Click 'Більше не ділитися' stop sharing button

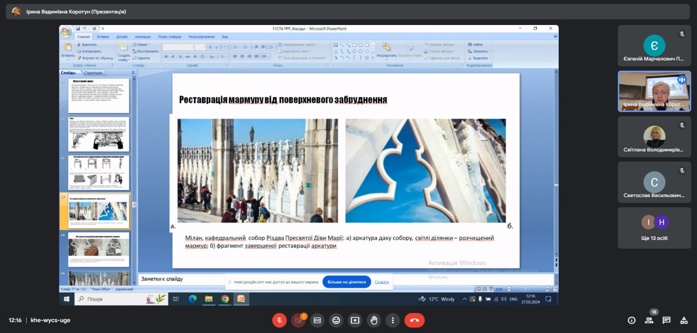(346, 282)
